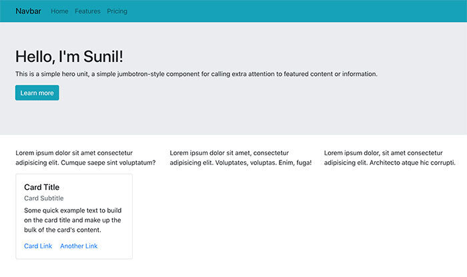Select the Pricing nav item

(x=117, y=11)
